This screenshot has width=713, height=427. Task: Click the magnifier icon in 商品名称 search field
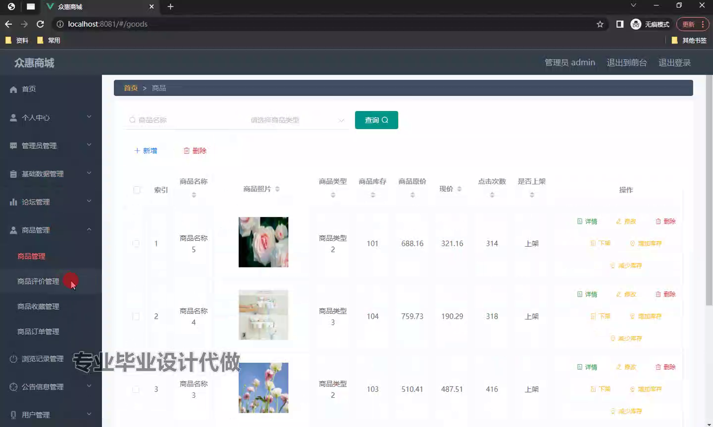132,120
